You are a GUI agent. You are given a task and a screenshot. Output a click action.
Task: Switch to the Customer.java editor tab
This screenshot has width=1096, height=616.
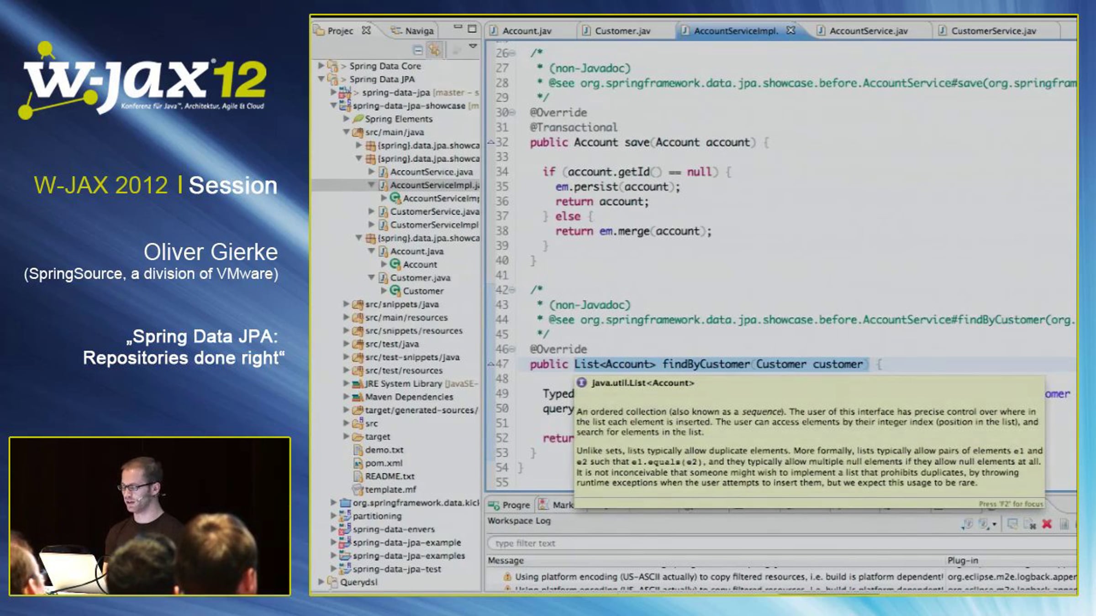[622, 31]
